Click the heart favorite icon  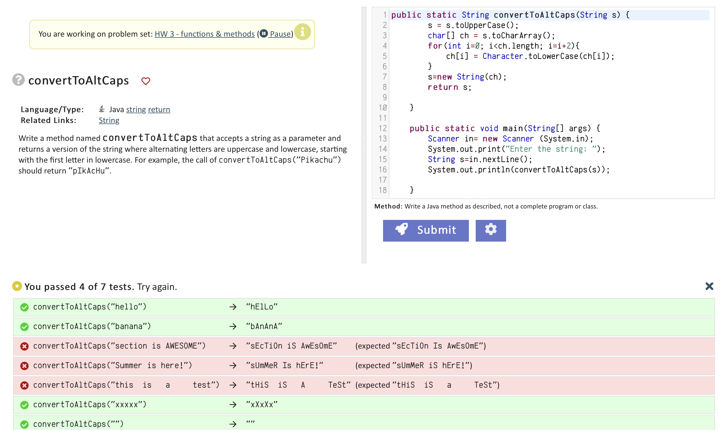click(x=146, y=81)
